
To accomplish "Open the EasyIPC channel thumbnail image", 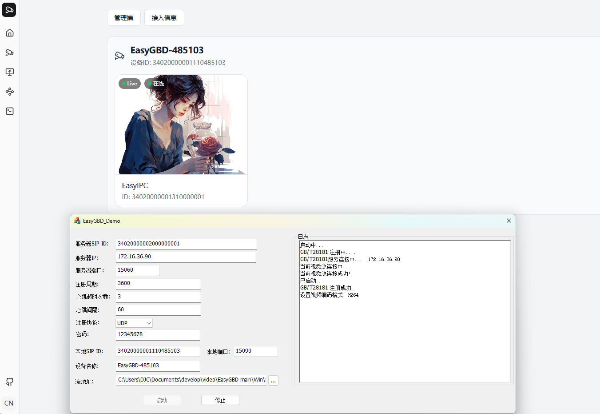I will [181, 125].
